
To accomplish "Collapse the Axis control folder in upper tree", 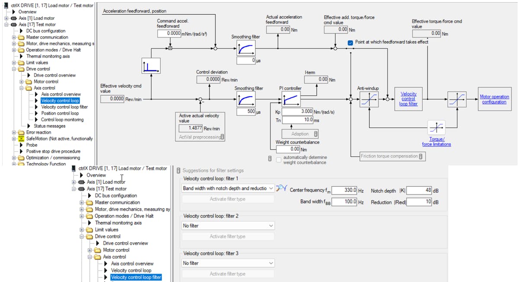I will pyautogui.click(x=22, y=88).
